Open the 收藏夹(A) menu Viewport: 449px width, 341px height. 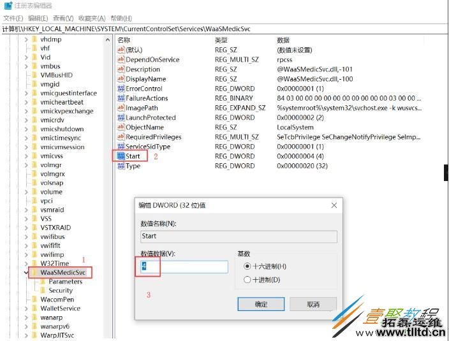coord(92,18)
